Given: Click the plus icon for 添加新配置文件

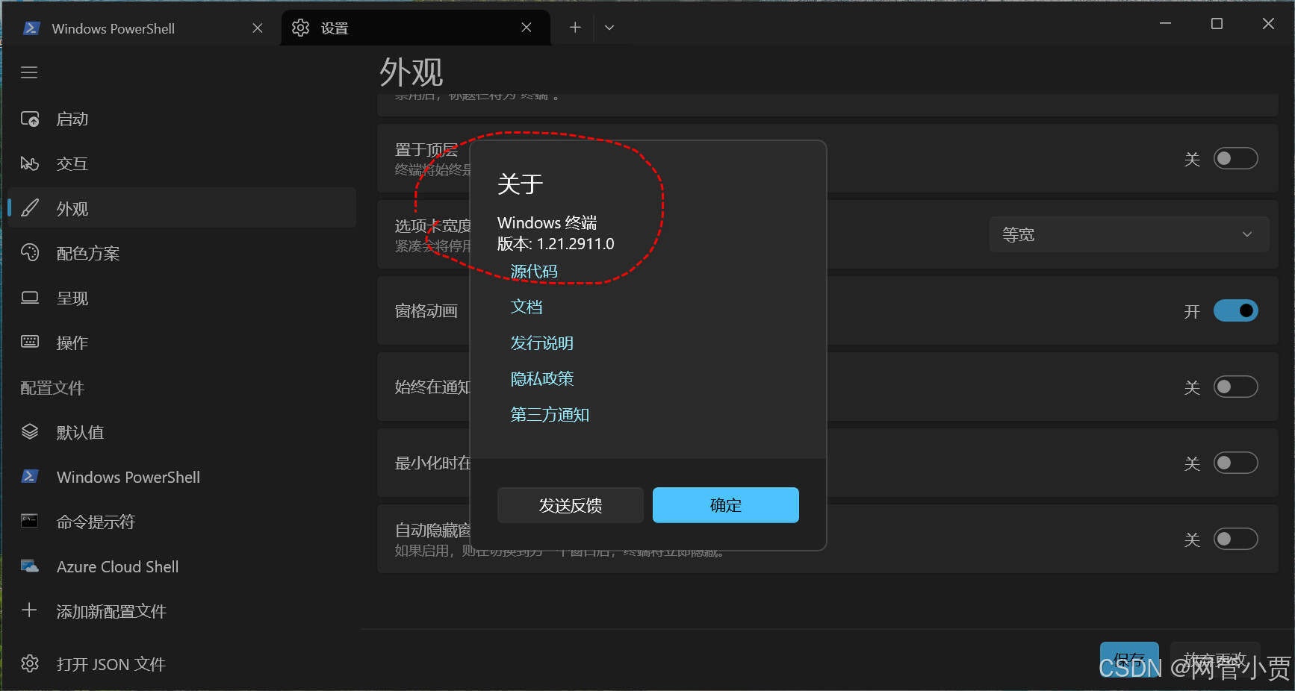Looking at the screenshot, I should pyautogui.click(x=29, y=610).
